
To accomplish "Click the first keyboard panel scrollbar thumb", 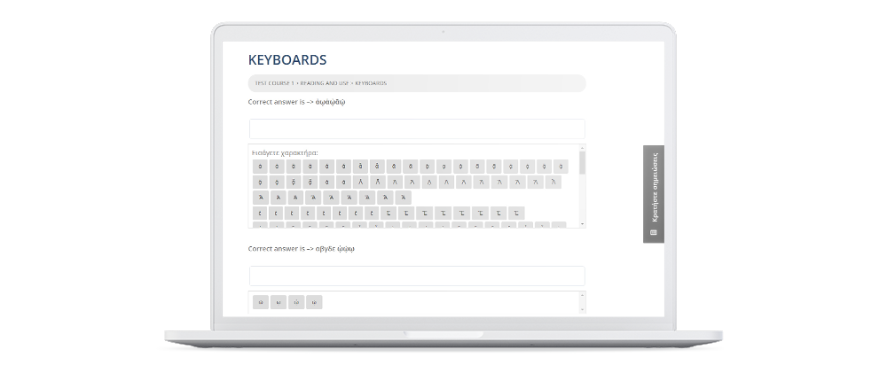I will click(x=583, y=163).
